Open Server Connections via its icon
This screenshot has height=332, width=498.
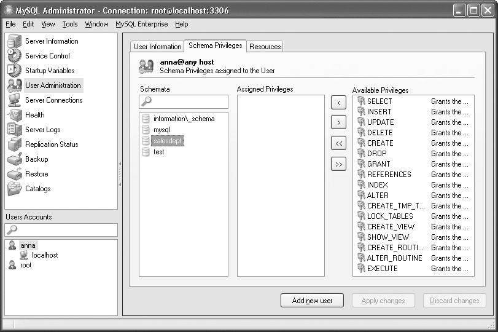point(15,100)
